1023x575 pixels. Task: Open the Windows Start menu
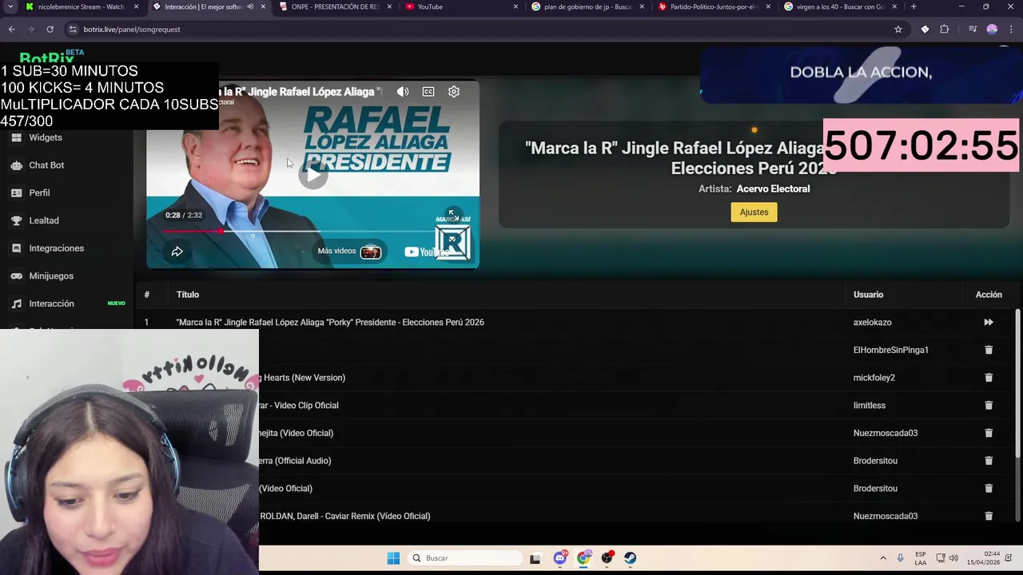click(393, 558)
